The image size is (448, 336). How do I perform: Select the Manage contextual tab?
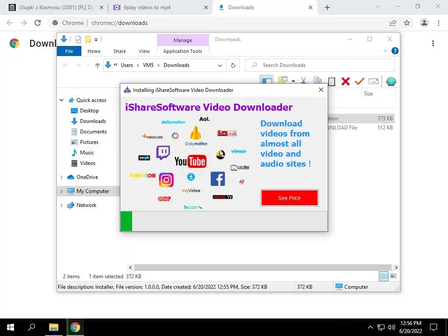pos(183,40)
